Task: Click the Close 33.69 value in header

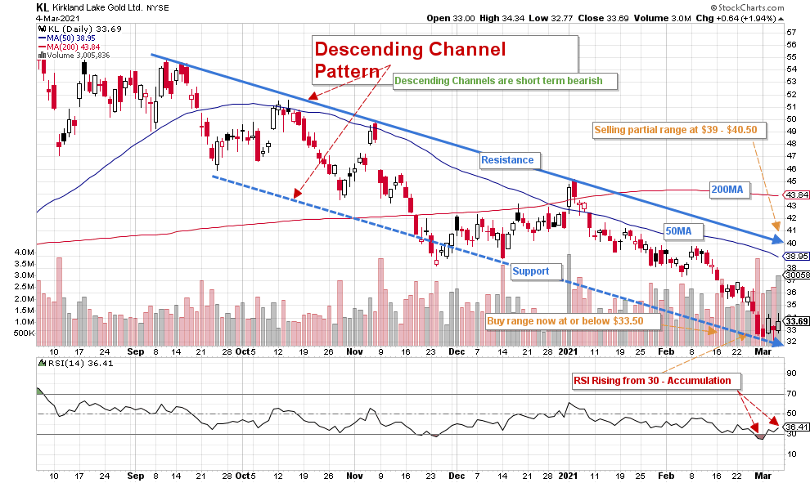Action: coord(603,18)
